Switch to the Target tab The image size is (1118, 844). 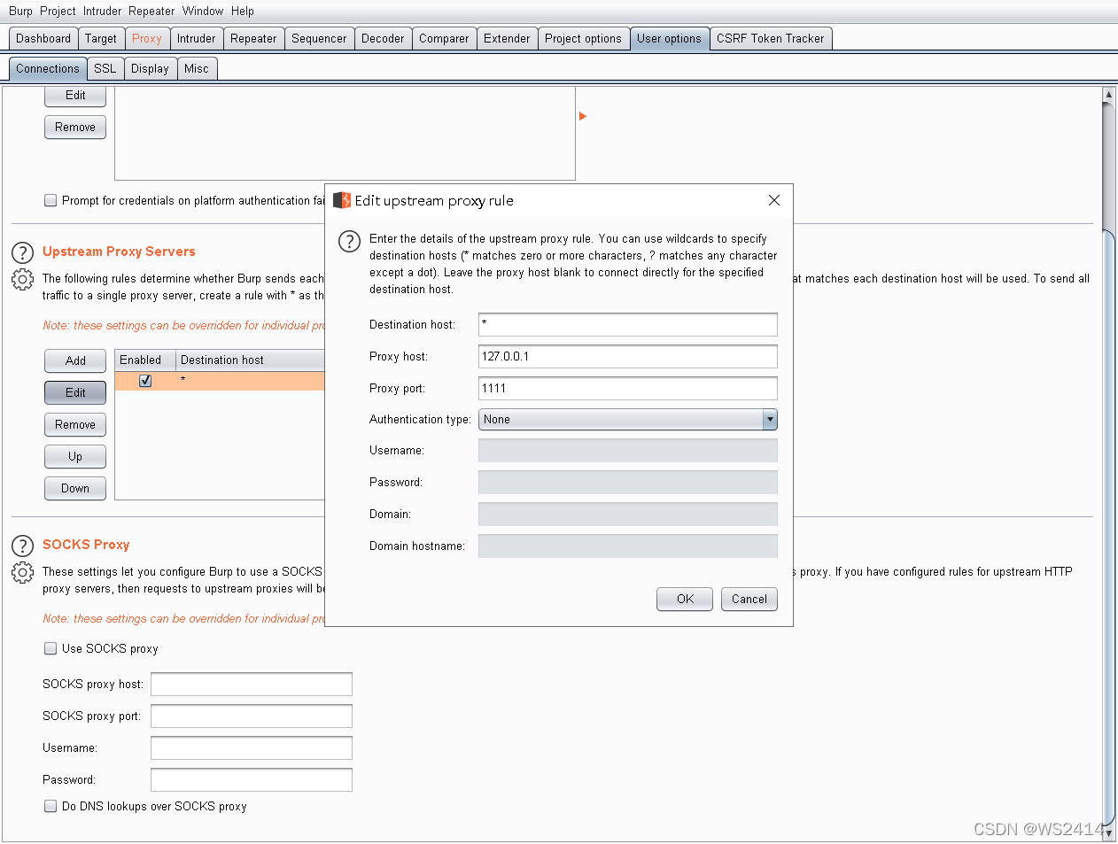[x=101, y=38]
